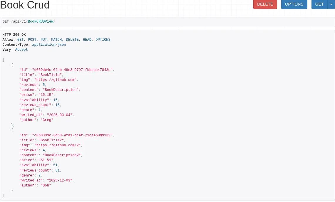The width and height of the screenshot is (335, 202).
Task: Select the Book Crud page heading
Action: coord(25,5)
